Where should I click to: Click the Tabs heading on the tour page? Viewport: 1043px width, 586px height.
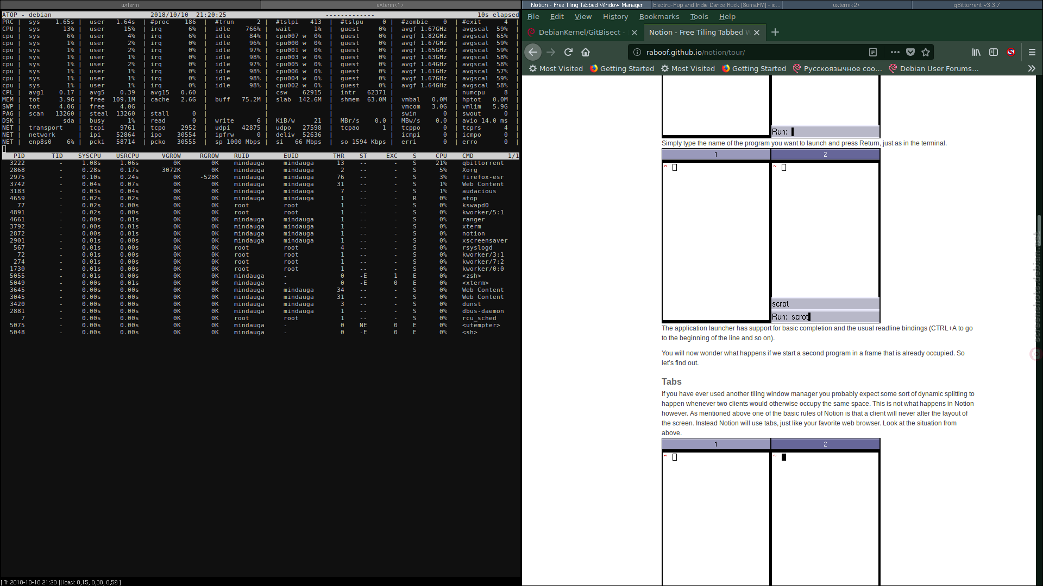671,382
